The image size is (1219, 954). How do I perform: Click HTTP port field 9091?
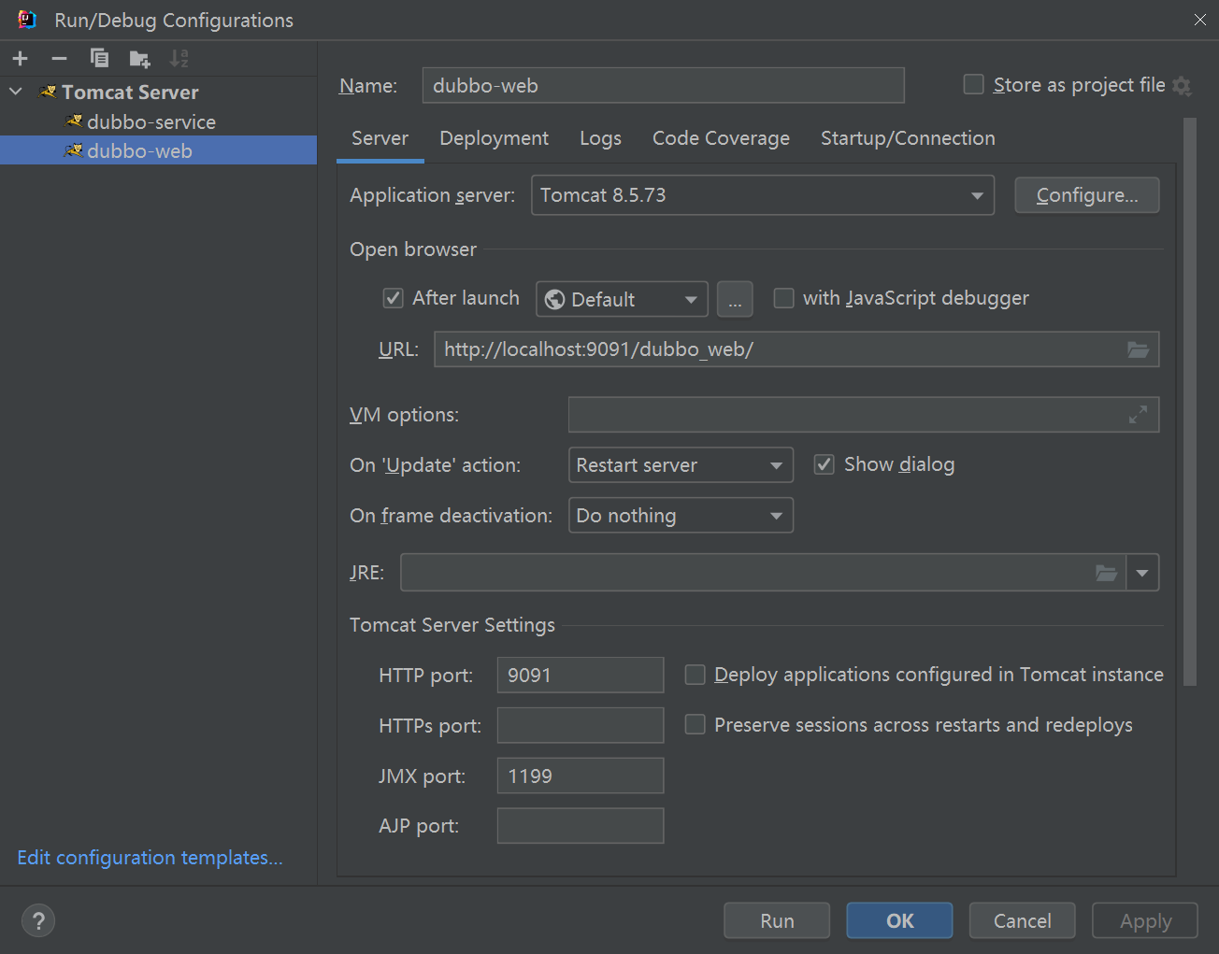[581, 675]
